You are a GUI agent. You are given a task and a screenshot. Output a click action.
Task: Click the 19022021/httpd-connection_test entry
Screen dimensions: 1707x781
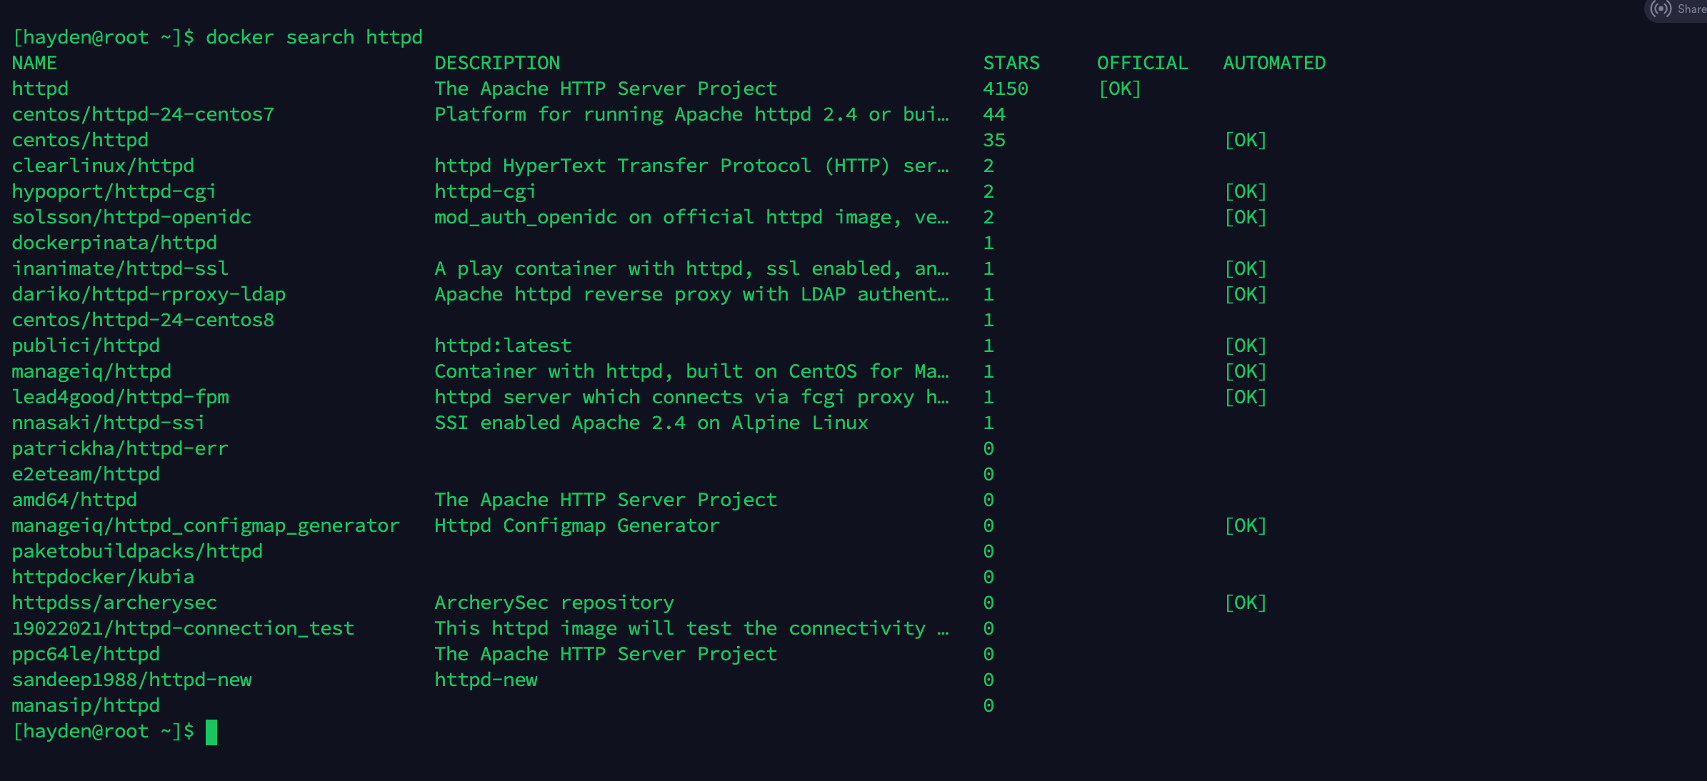click(x=183, y=629)
